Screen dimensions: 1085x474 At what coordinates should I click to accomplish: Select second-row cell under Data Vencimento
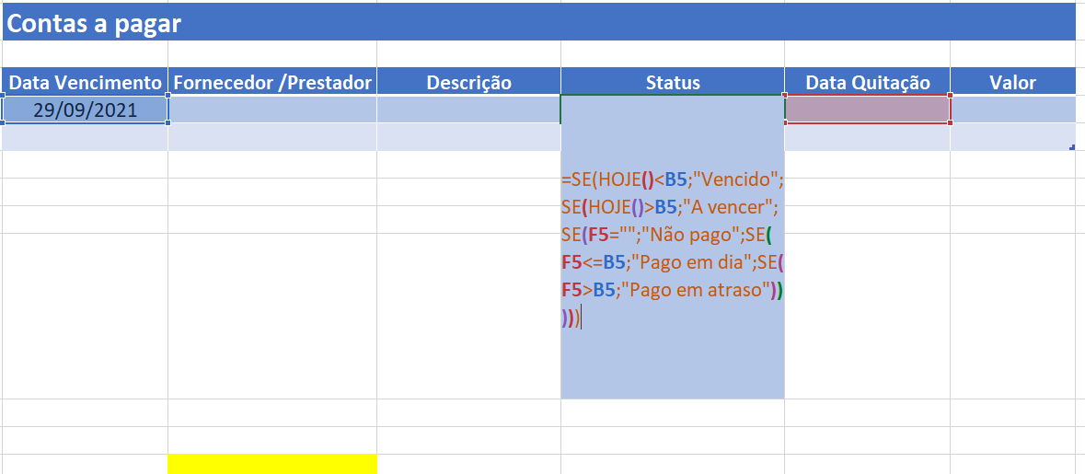pyautogui.click(x=85, y=137)
